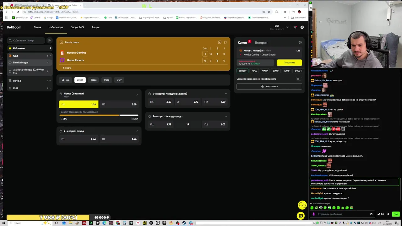
Task: Open the Избранное favorites list
Action: [x=30, y=48]
